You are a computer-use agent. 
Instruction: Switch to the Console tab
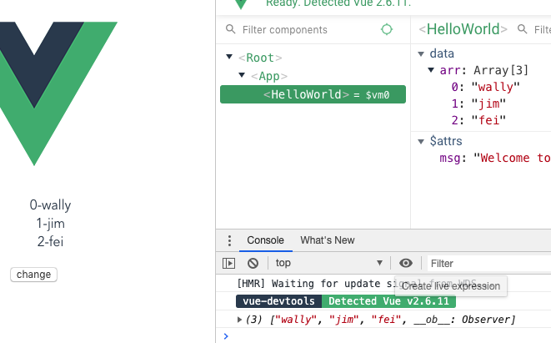point(265,240)
